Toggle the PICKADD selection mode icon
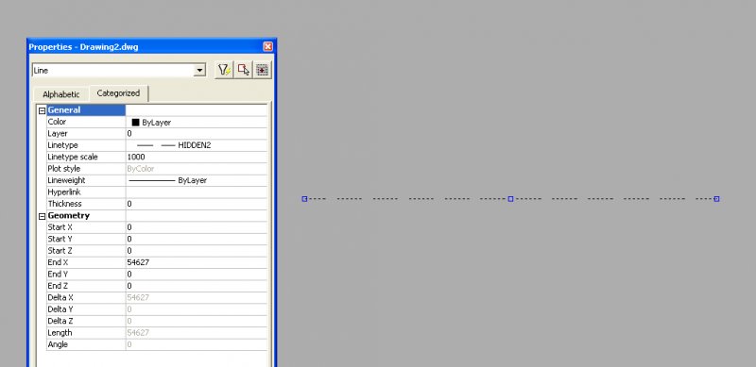756x367 pixels. tap(263, 71)
